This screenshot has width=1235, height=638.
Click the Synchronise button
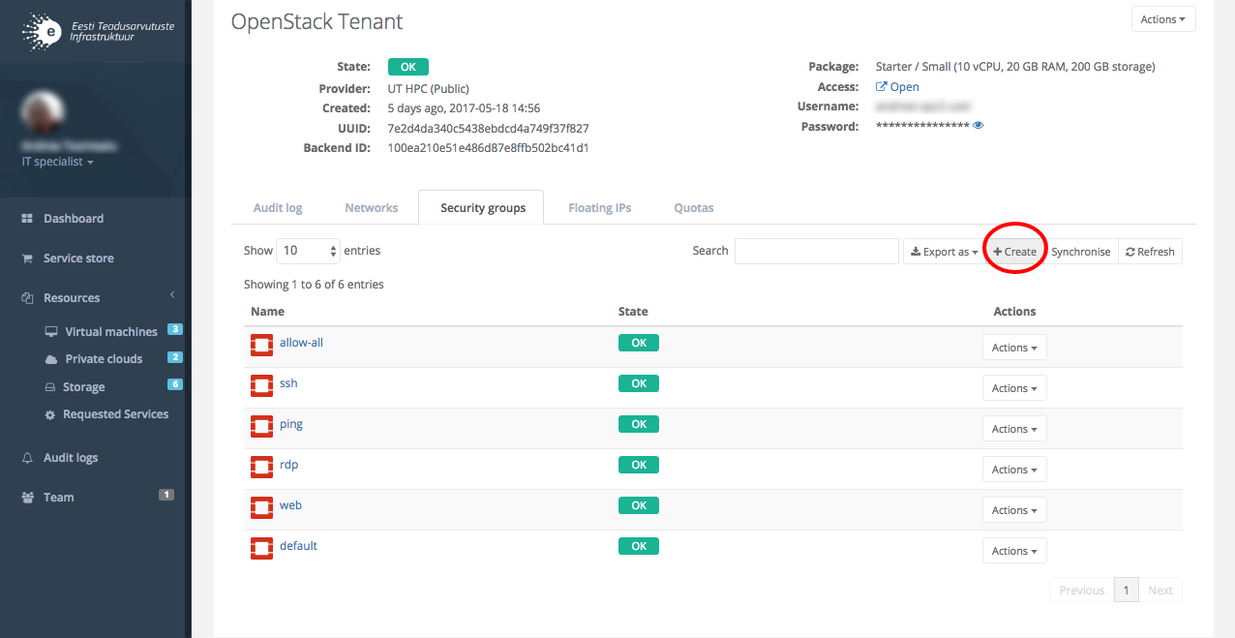pyautogui.click(x=1081, y=252)
